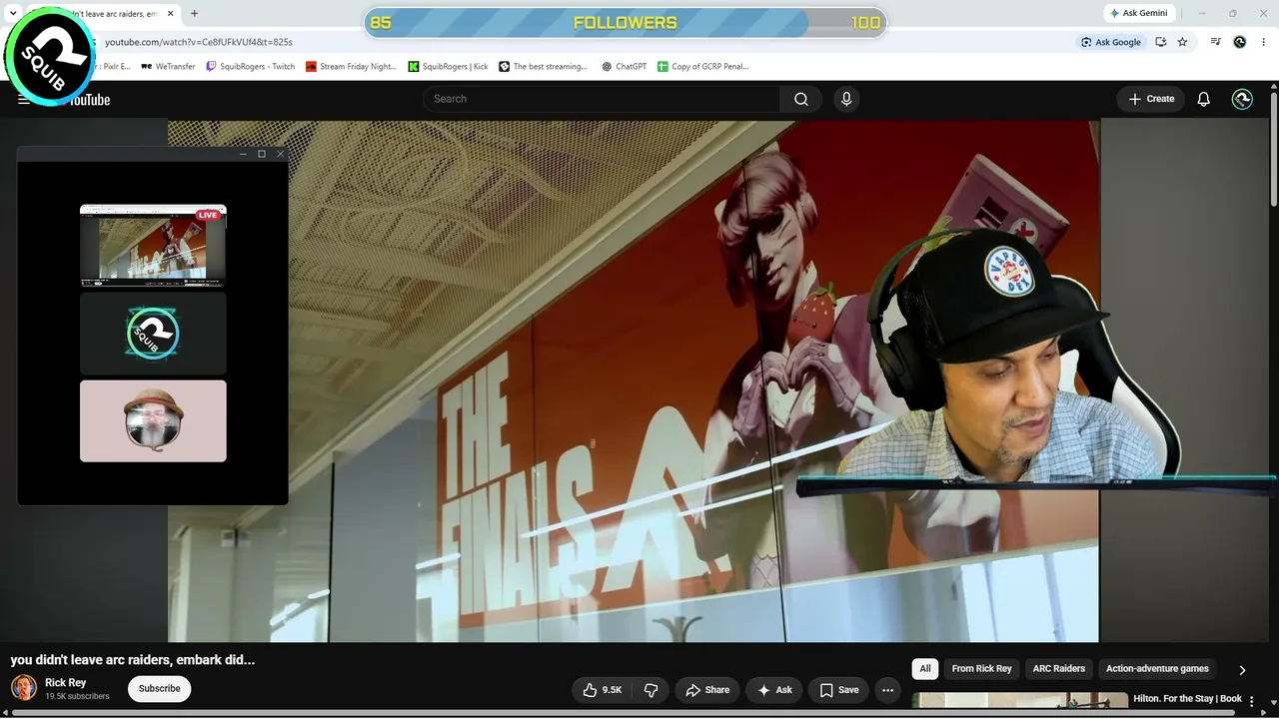Click the magnifier search button
This screenshot has height=719, width=1279.
coord(801,99)
